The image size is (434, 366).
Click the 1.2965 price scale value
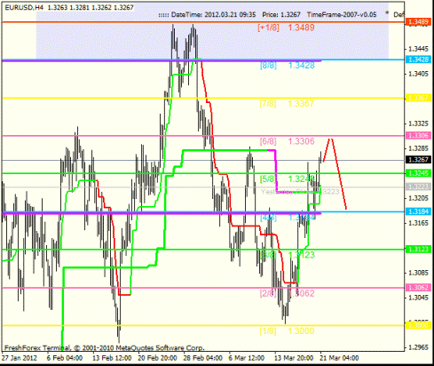[x=418, y=347]
